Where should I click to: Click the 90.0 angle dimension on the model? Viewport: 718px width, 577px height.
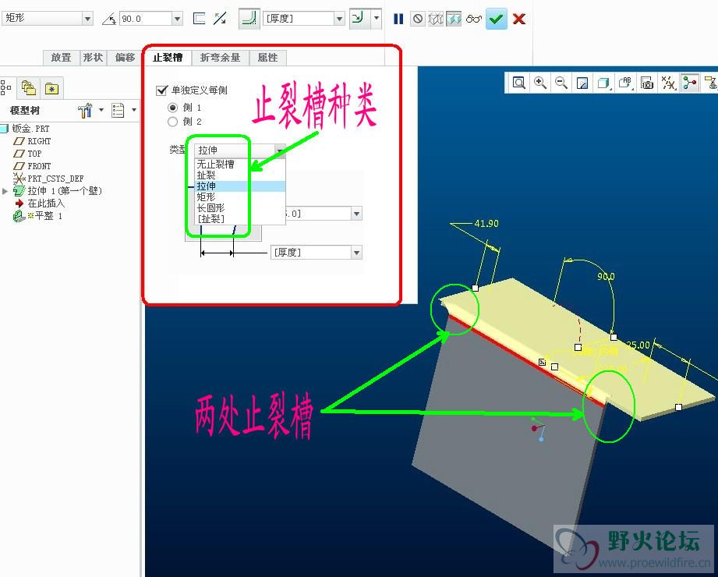click(606, 277)
